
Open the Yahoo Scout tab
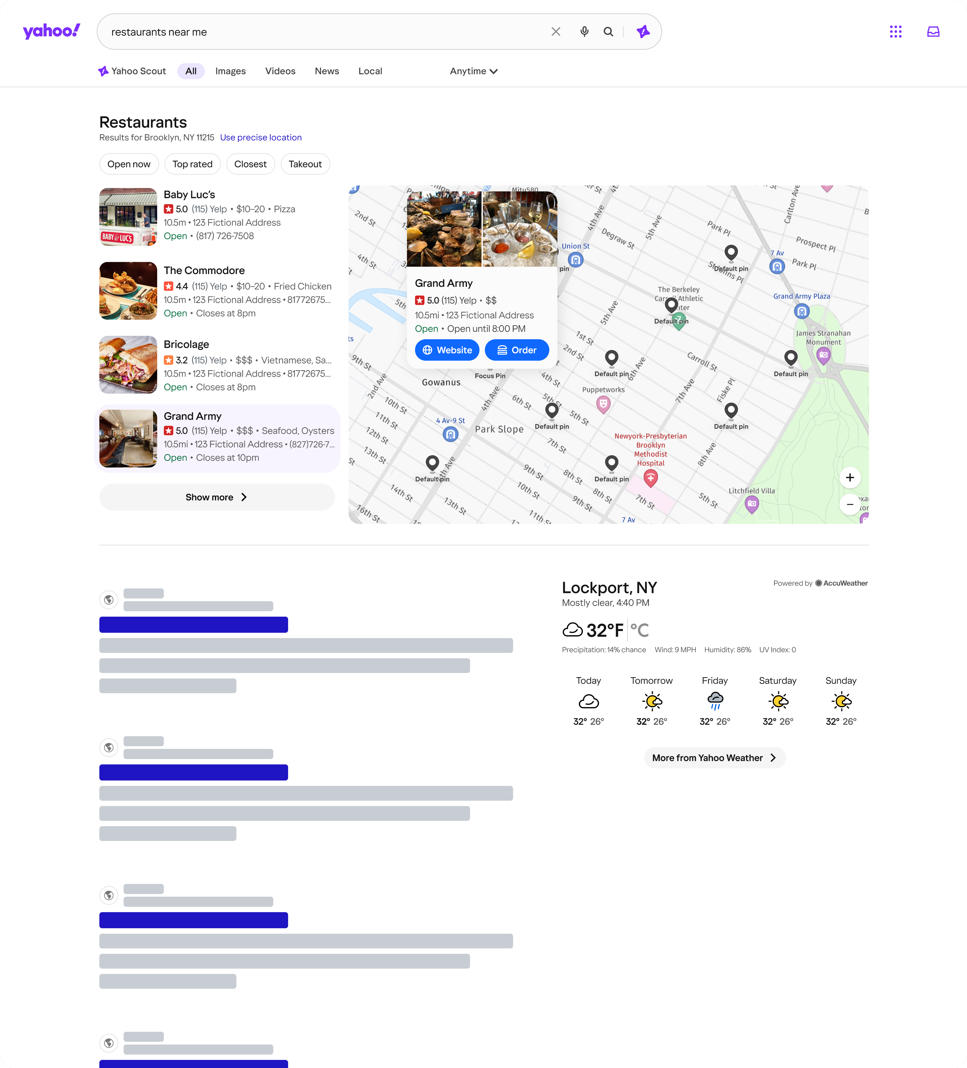pyautogui.click(x=132, y=71)
